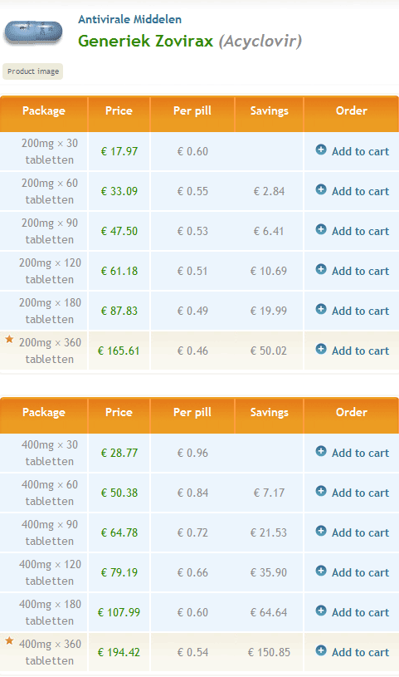Viewport: 399px width, 677px height.
Task: Click the Savings header in first table
Action: [269, 111]
